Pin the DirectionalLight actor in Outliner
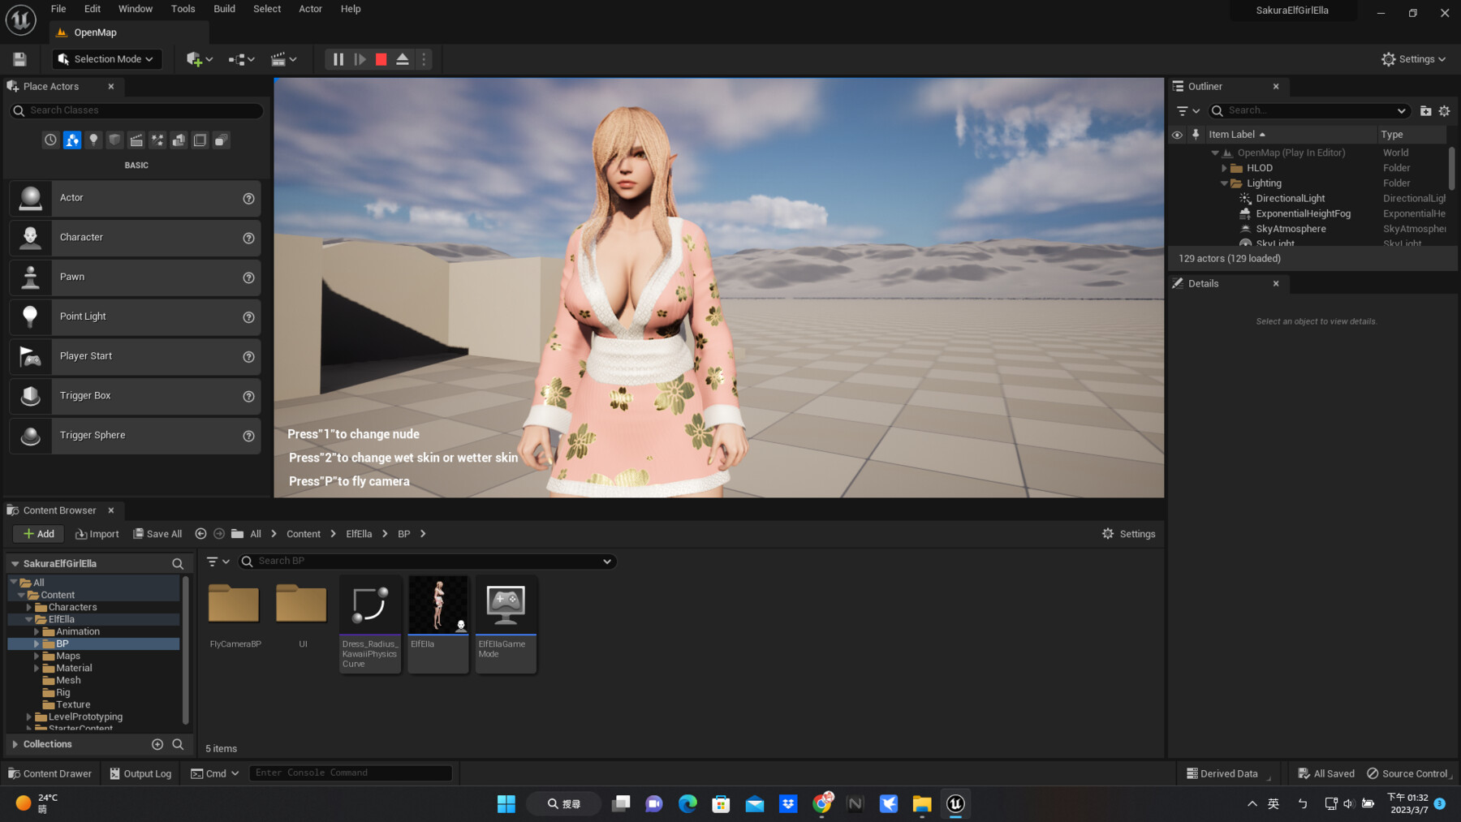This screenshot has height=822, width=1461. click(x=1196, y=198)
